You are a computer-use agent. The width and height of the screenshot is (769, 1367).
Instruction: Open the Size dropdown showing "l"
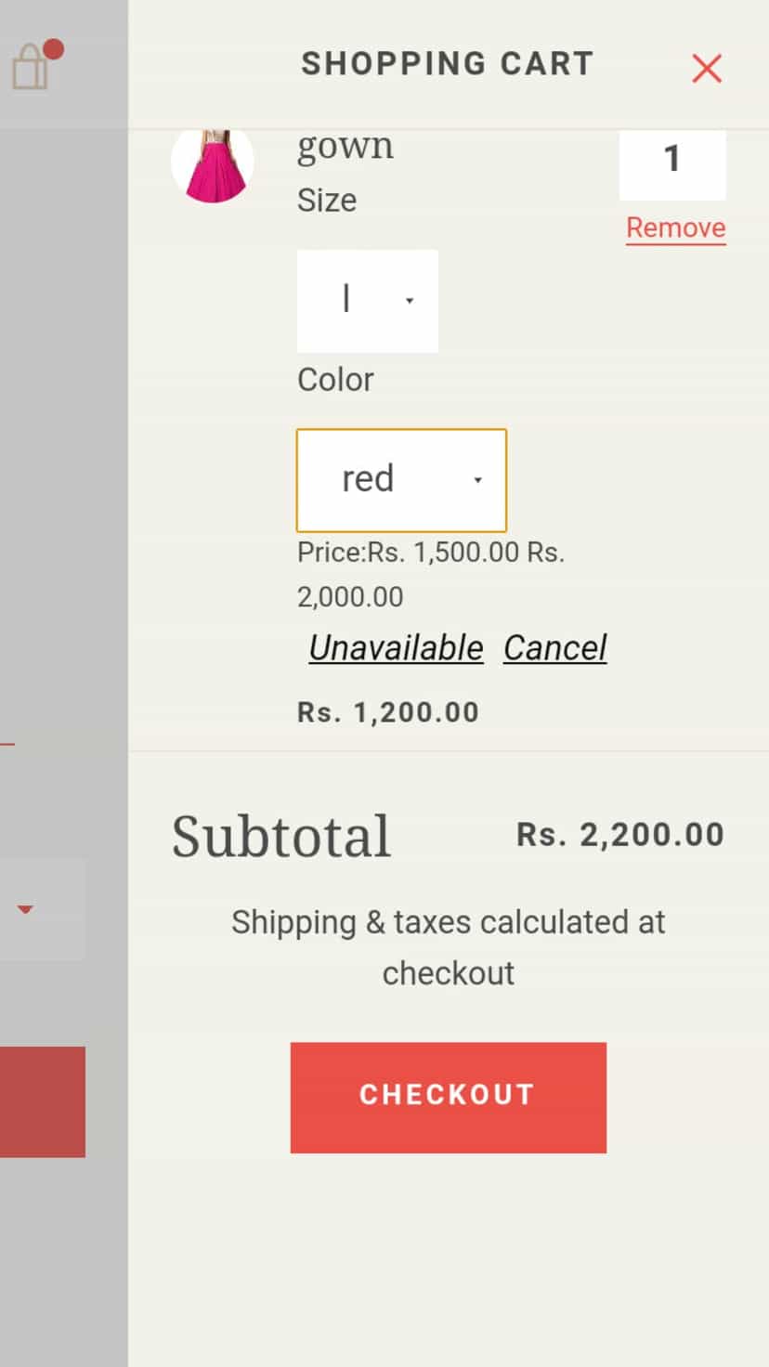coord(368,301)
